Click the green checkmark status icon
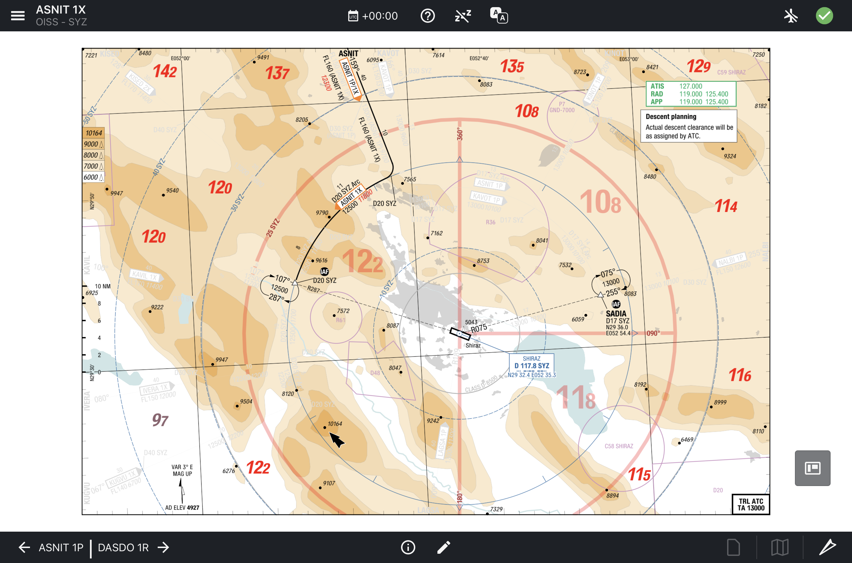 pyautogui.click(x=824, y=16)
